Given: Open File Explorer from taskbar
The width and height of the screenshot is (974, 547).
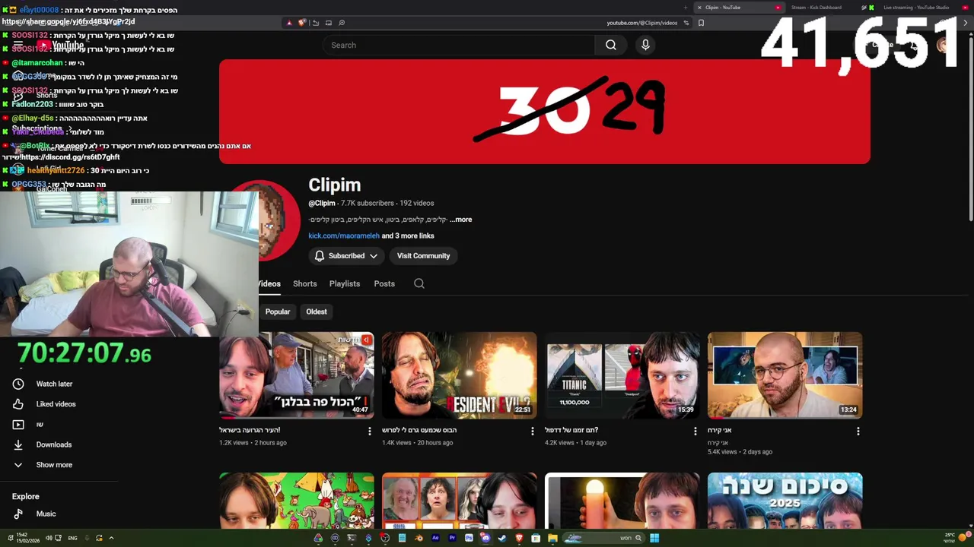Looking at the screenshot, I should pyautogui.click(x=552, y=538).
